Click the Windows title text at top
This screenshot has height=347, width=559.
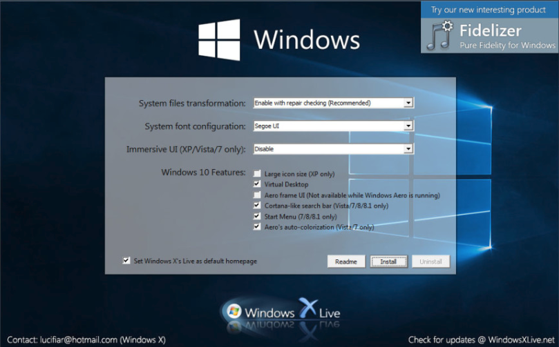306,39
